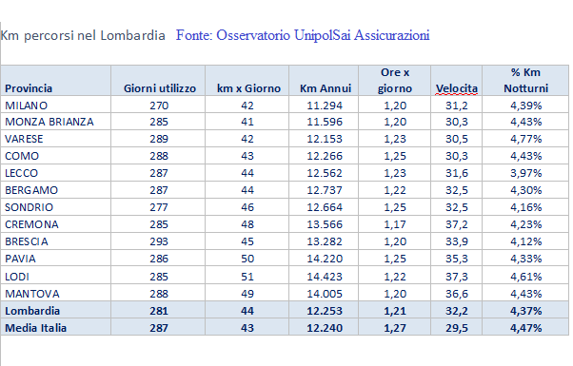This screenshot has width=573, height=366.
Task: Click Brescia's Km Annui value 13.282
Action: pos(325,241)
